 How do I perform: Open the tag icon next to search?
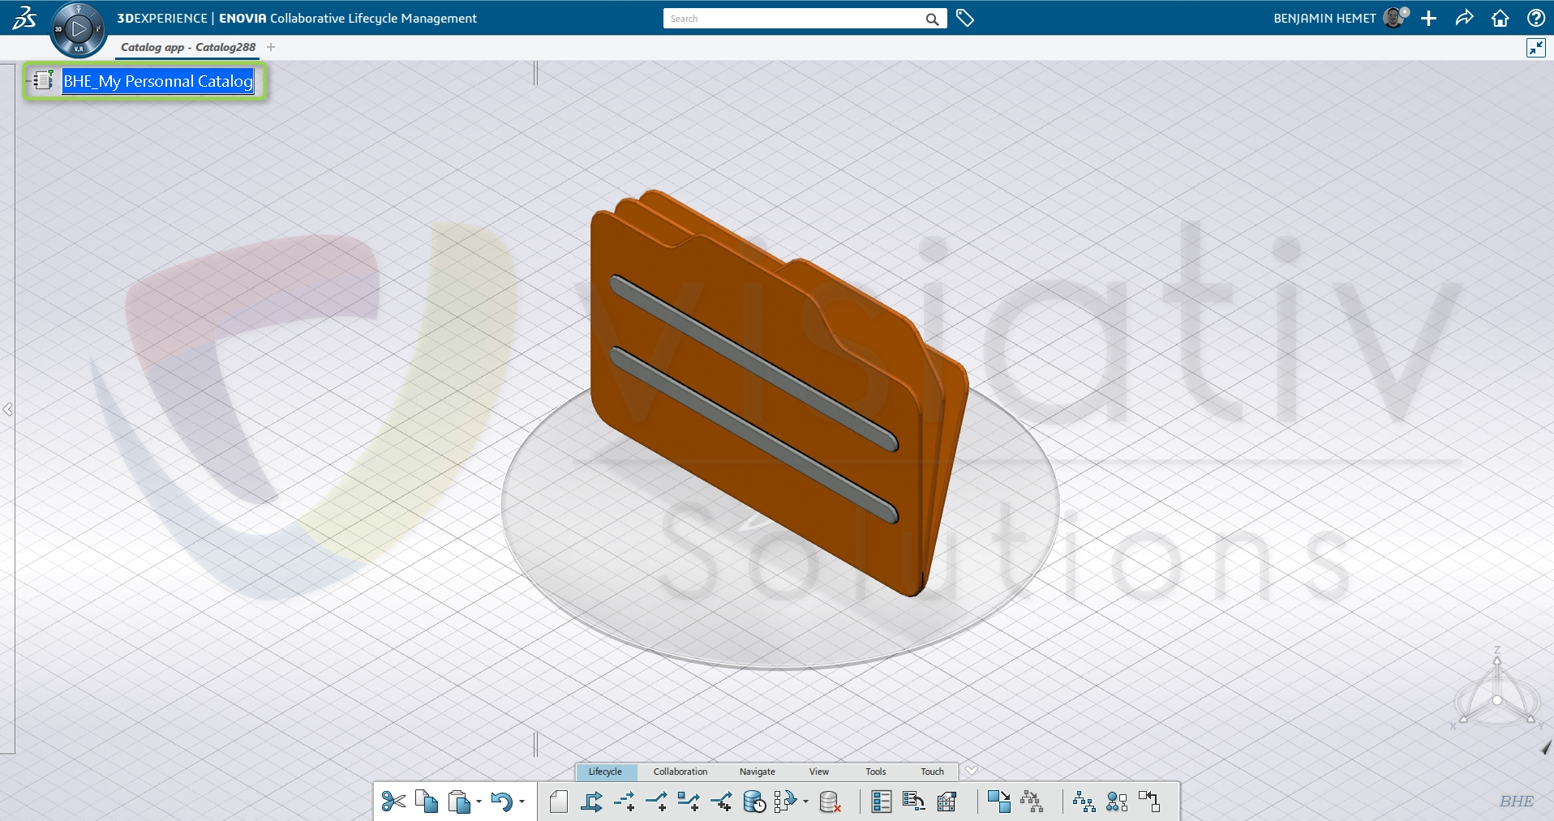(x=965, y=18)
